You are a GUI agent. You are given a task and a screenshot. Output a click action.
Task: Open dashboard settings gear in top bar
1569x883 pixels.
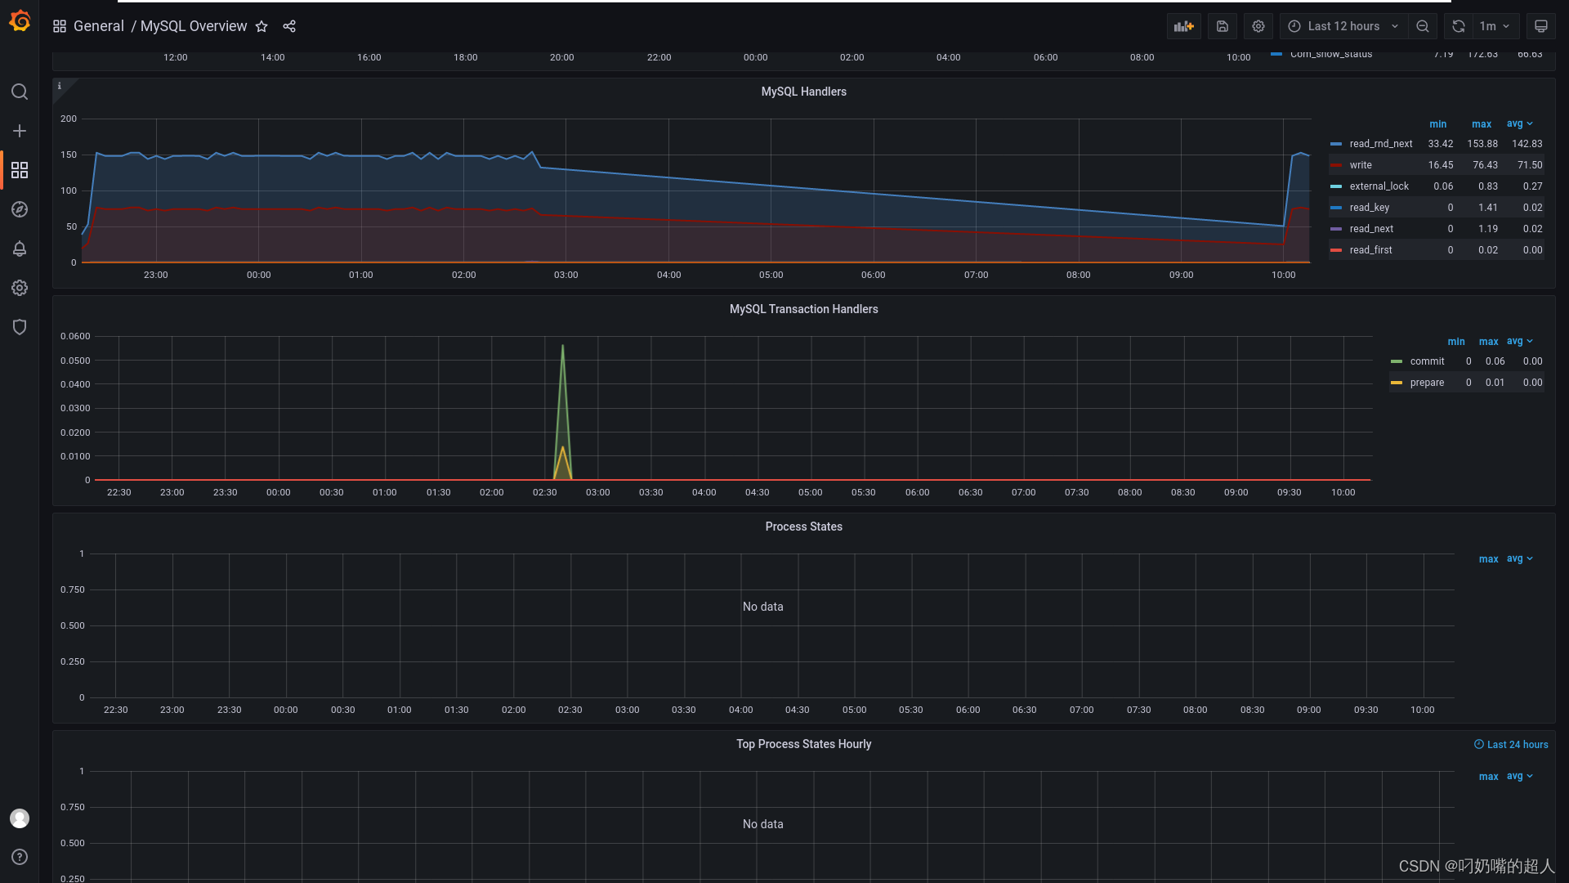click(x=1258, y=26)
